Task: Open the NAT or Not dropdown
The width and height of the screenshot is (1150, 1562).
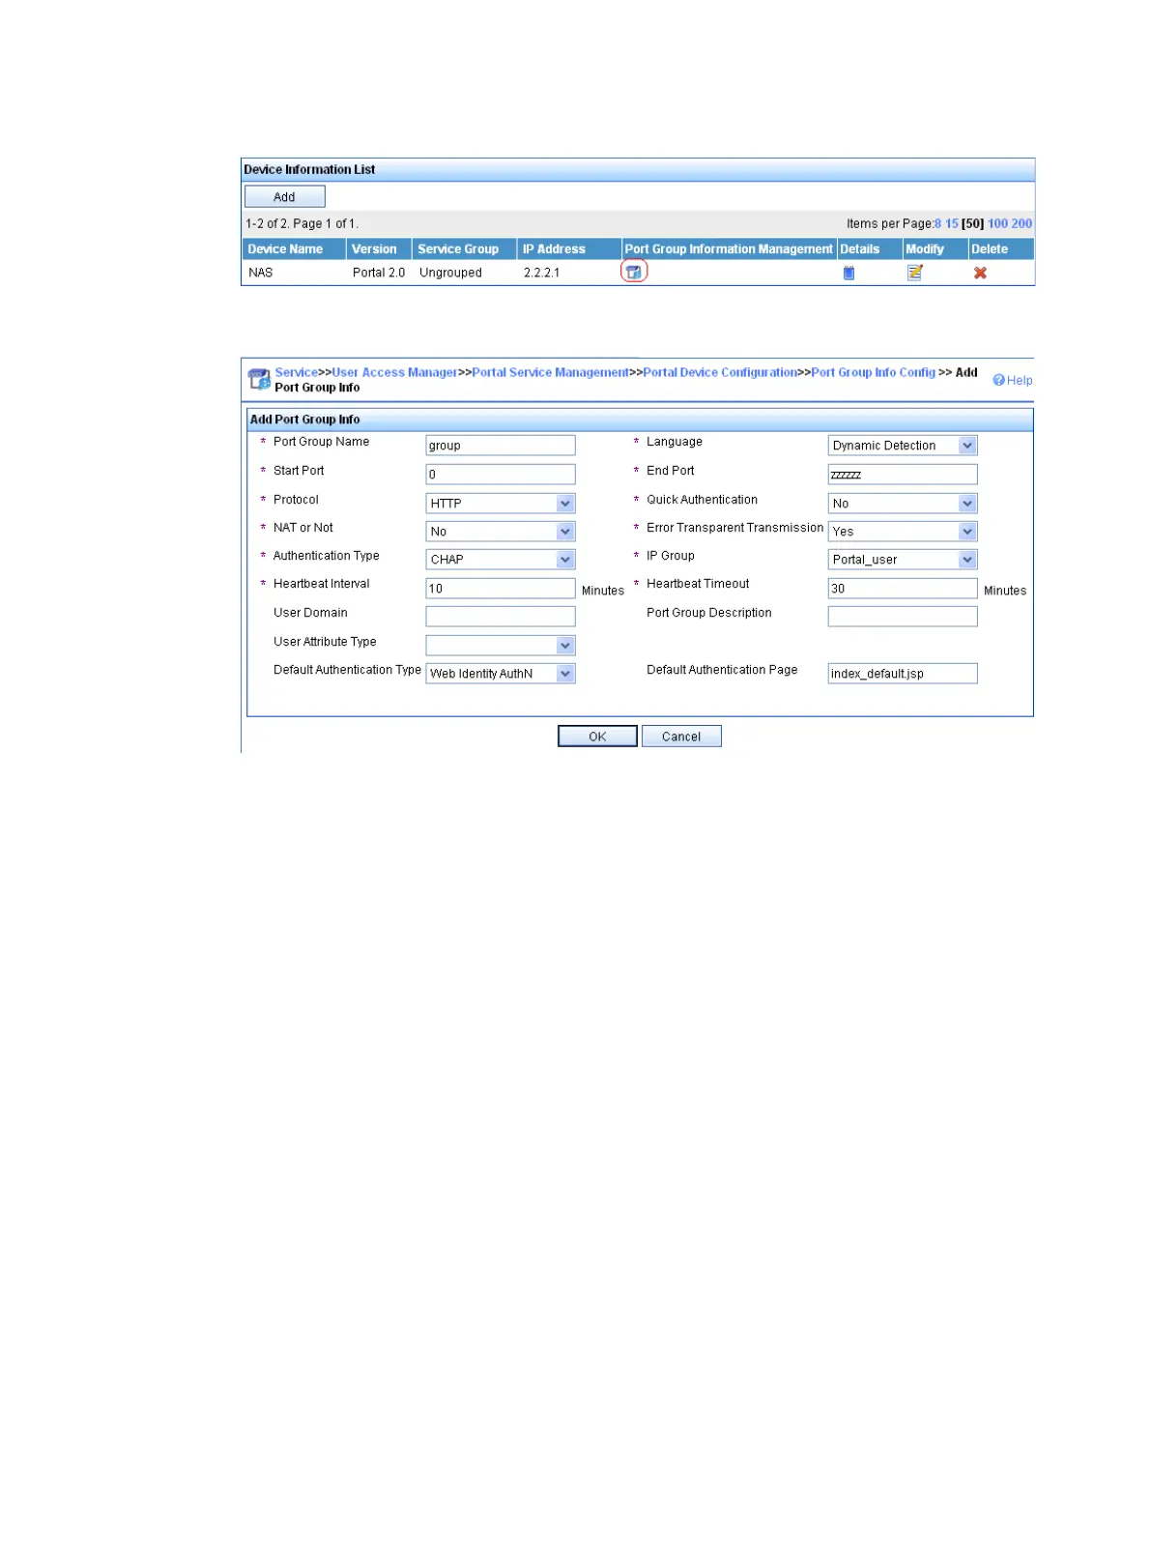Action: pos(501,532)
